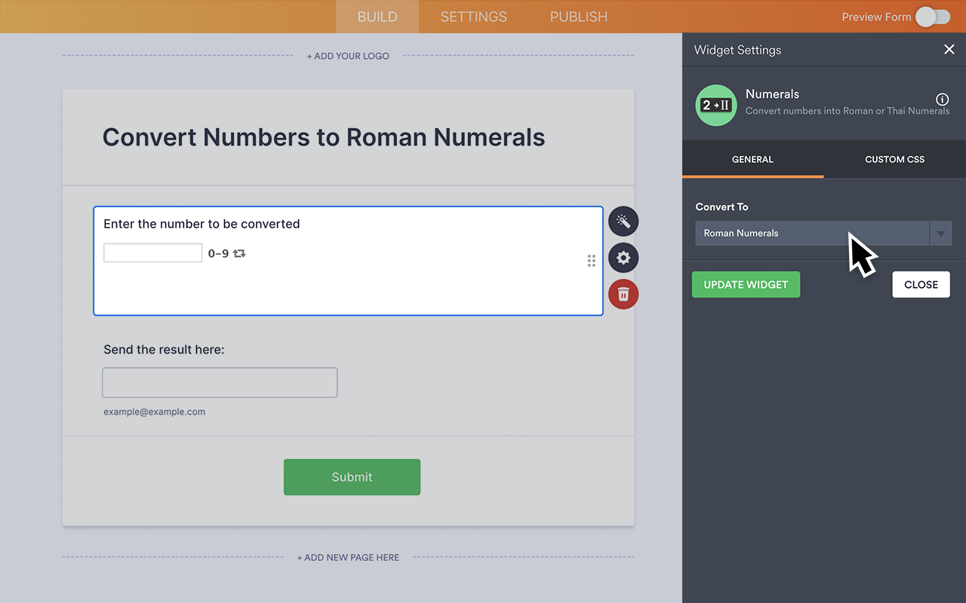Click CLOSE in the Widget Settings panel
The height and width of the screenshot is (603, 966).
(921, 284)
